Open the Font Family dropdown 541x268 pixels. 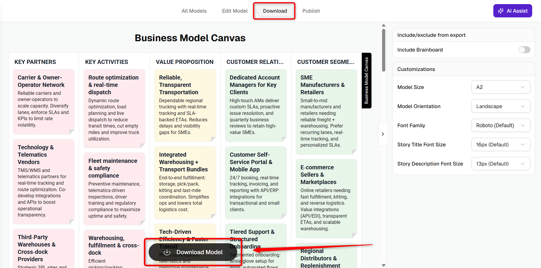click(x=501, y=125)
